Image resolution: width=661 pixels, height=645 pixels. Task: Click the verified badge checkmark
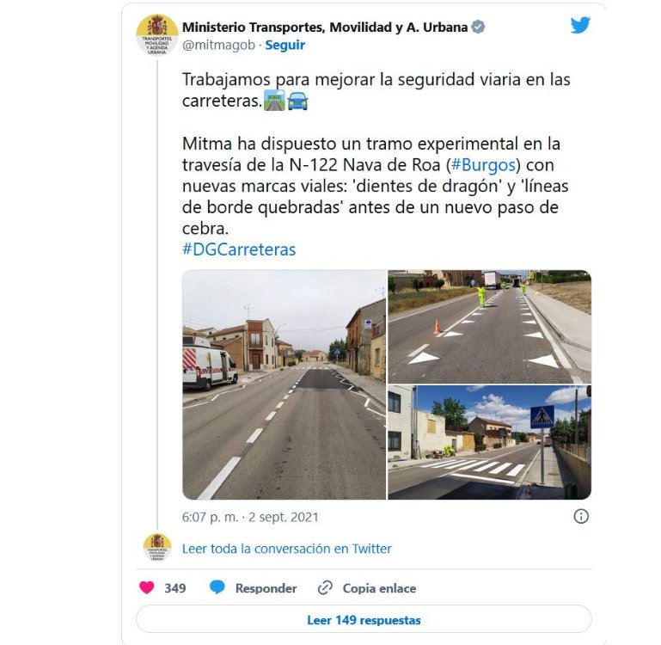478,27
